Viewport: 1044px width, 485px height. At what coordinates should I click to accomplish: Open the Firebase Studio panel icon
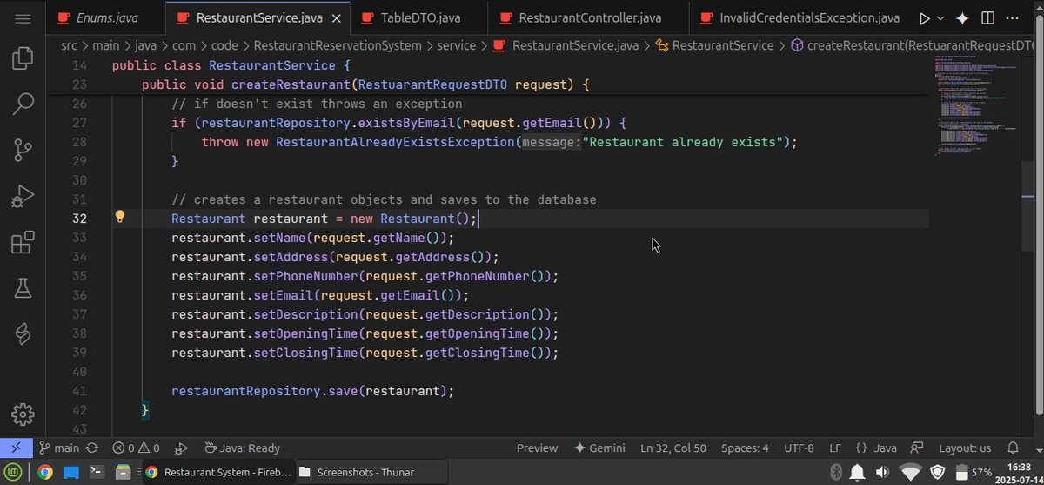(x=23, y=333)
